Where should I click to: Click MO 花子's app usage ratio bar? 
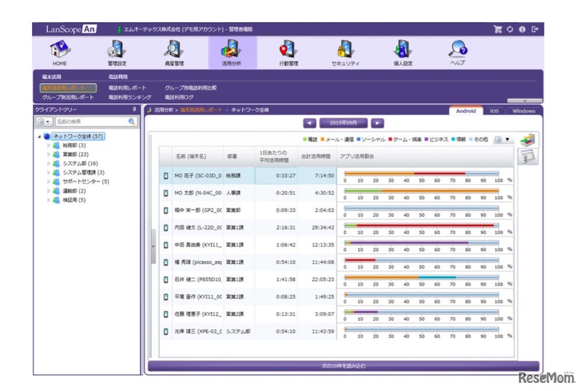421,173
